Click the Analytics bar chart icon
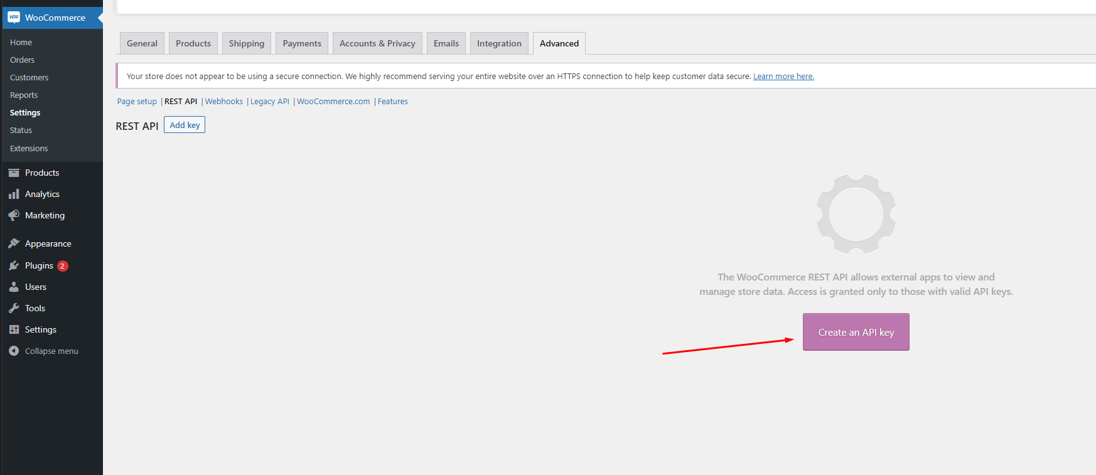 click(14, 194)
